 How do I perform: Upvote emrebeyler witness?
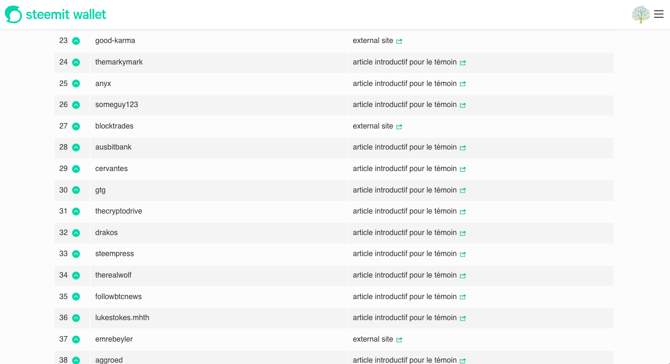pos(76,339)
